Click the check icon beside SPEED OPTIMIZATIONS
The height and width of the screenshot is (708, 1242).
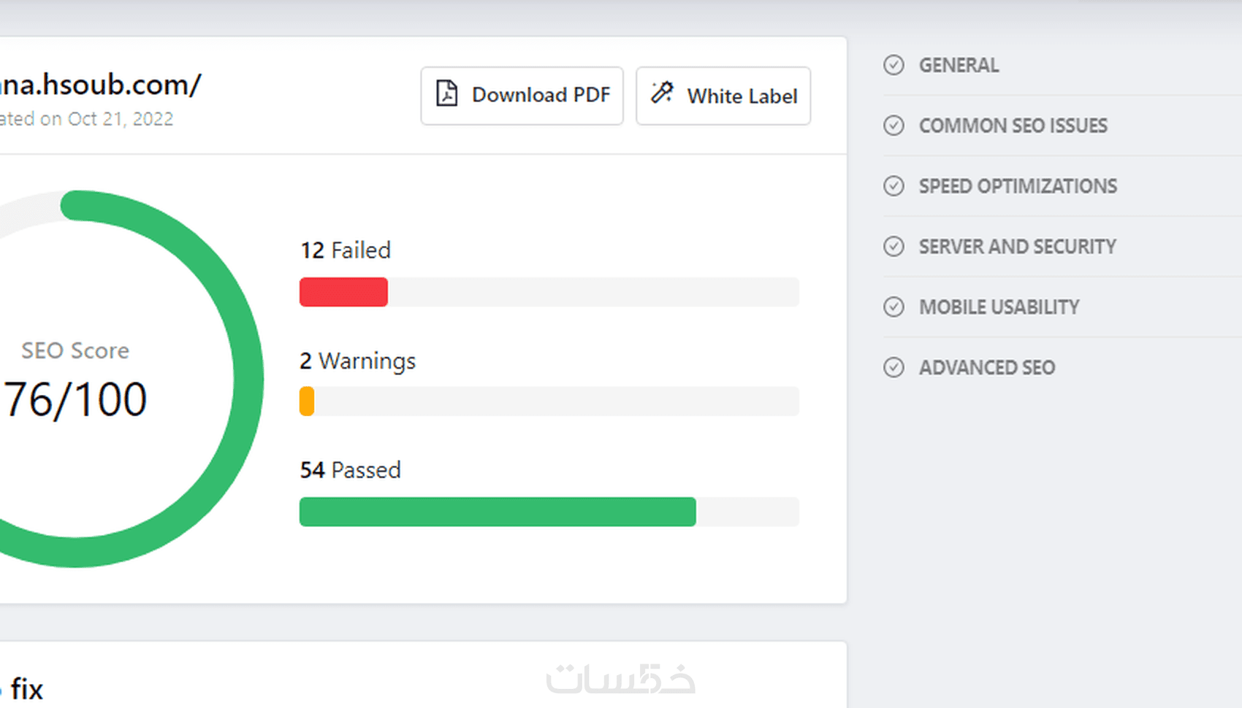point(894,186)
